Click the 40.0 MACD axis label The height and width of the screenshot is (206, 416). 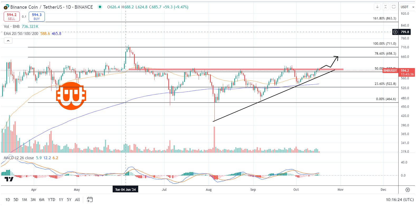tap(404, 162)
